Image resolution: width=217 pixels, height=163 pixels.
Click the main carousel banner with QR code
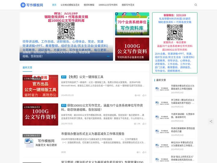[x=66, y=37]
